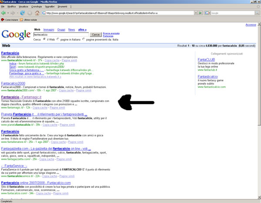Click the search magnifier icon in toolbar
261x203 pixels.
[x=257, y=13]
